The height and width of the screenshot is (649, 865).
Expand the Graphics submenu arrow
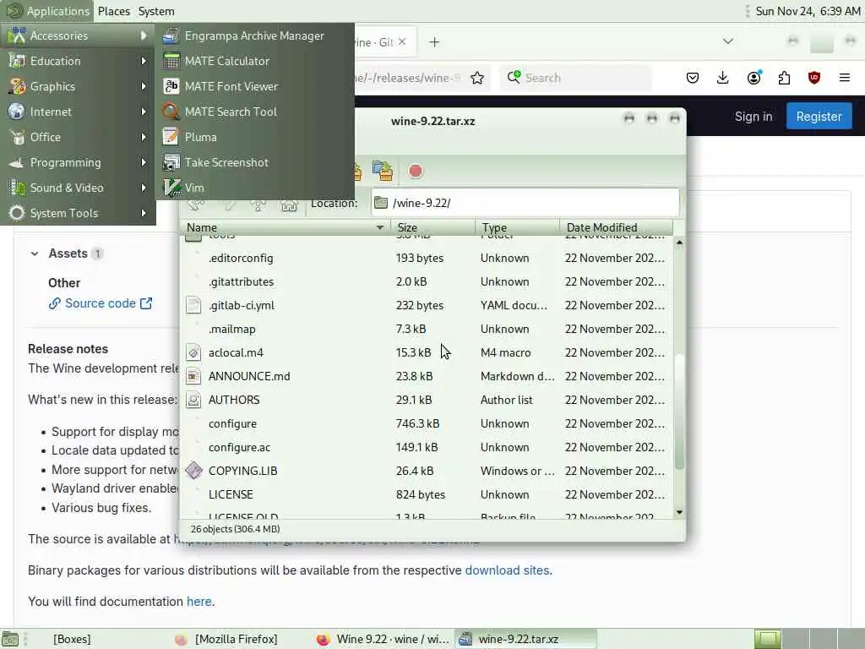pyautogui.click(x=144, y=87)
